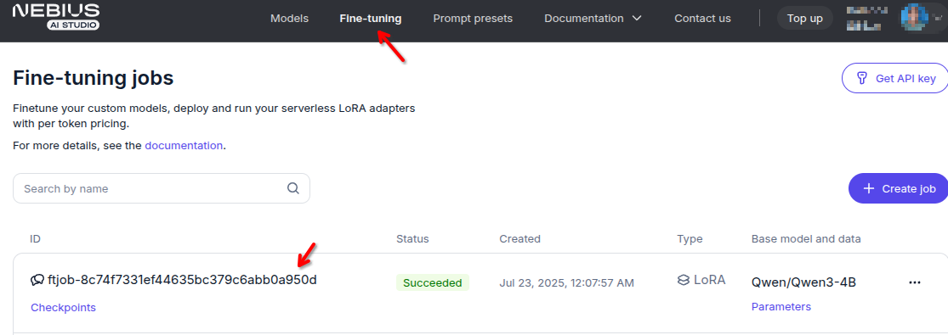Screen dimensions: 948x335
Task: Open Contact us page
Action: point(702,18)
